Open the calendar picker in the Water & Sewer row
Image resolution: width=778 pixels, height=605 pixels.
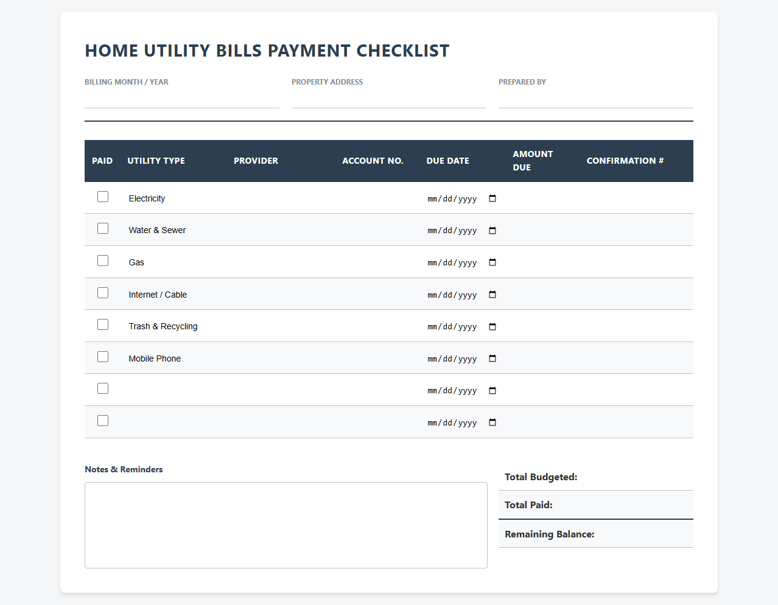492,230
